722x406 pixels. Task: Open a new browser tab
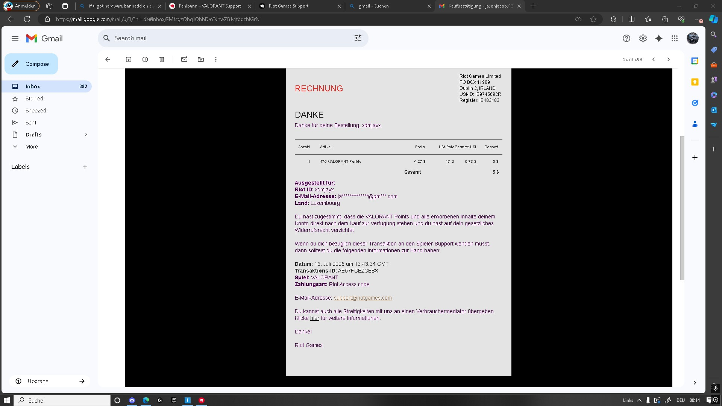tap(533, 6)
